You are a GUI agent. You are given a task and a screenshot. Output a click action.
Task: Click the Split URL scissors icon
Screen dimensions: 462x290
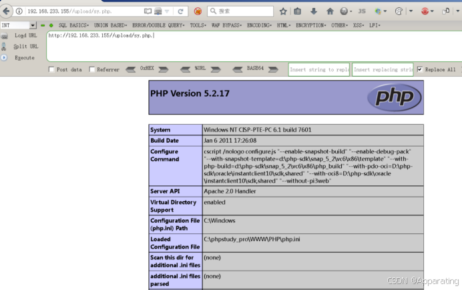[x=4, y=47]
